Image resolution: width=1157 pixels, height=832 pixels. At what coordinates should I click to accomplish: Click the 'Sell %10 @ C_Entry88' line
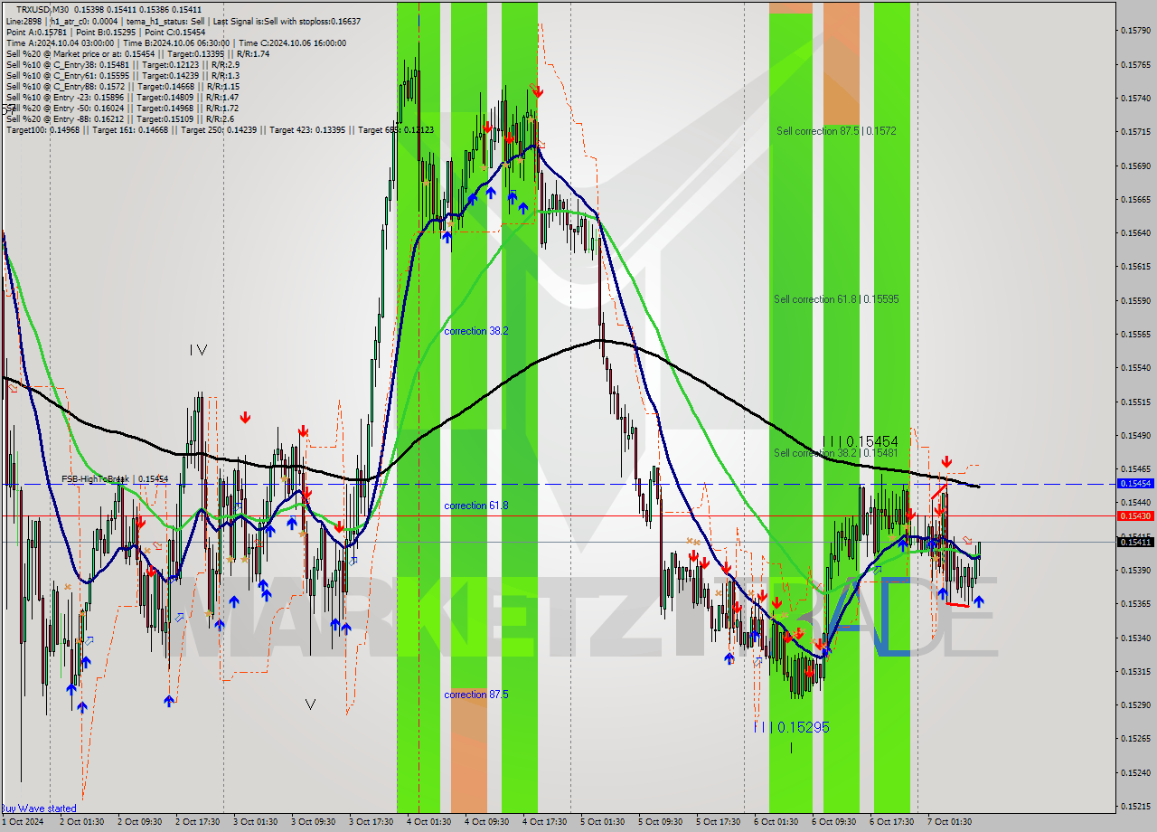122,86
